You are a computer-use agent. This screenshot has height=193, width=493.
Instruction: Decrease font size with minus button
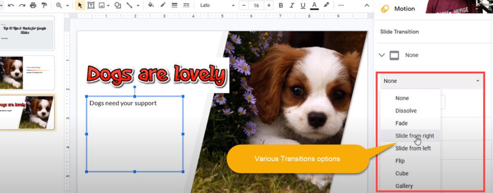click(244, 5)
